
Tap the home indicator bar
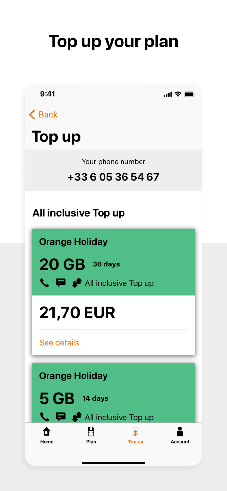(113, 463)
